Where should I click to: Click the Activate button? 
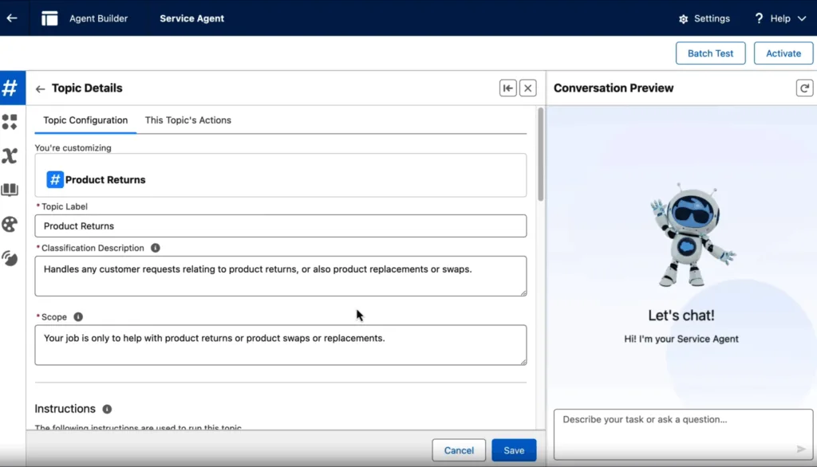click(783, 53)
